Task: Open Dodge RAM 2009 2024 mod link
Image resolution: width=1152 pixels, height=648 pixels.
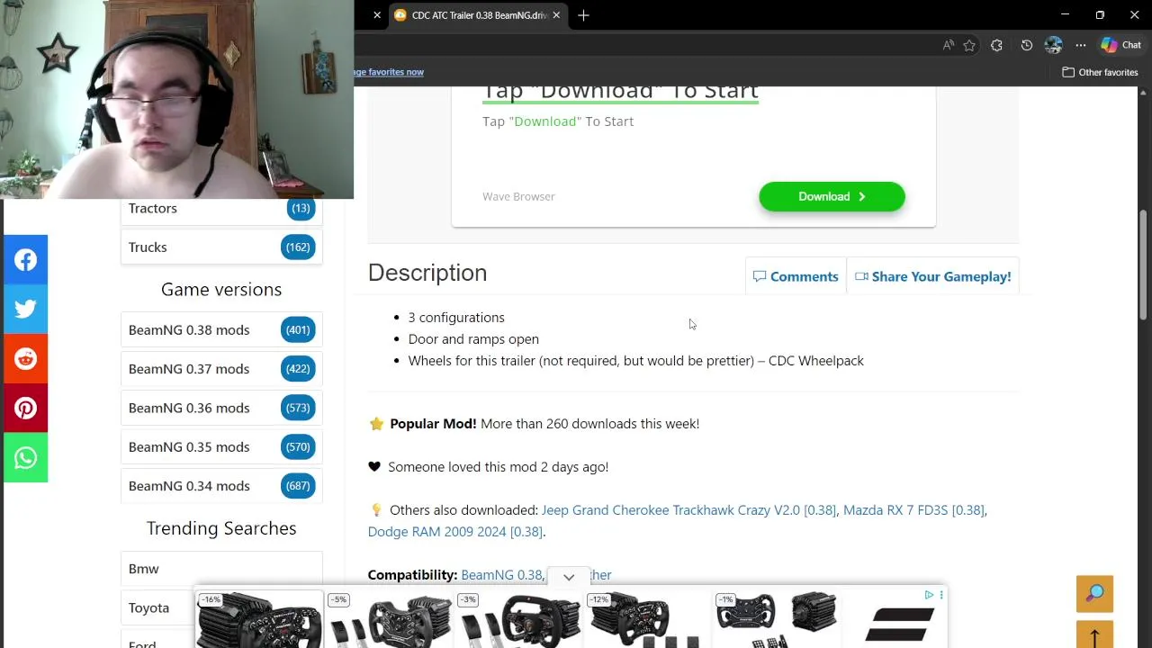Action: (x=455, y=532)
